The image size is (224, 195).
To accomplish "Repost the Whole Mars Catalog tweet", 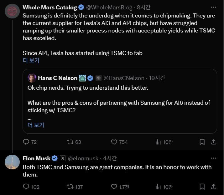I will click(70, 142).
